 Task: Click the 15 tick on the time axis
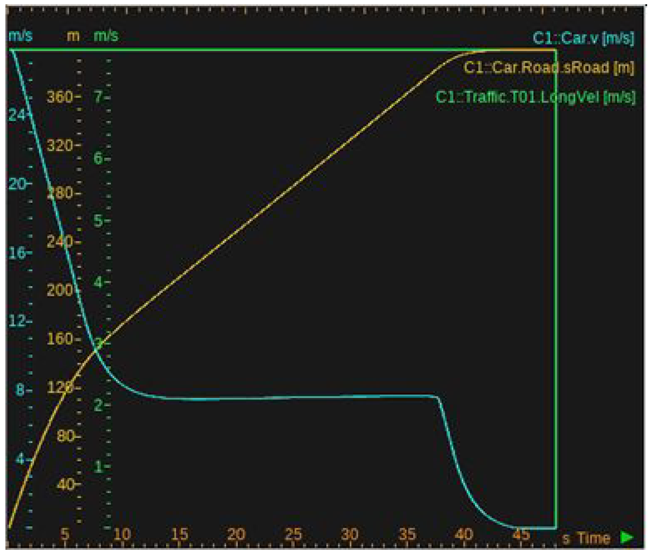click(x=180, y=535)
